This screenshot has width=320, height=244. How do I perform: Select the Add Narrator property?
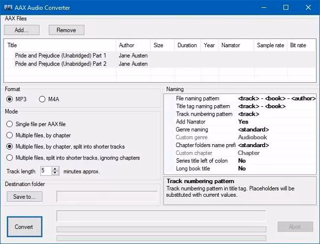click(x=191, y=122)
